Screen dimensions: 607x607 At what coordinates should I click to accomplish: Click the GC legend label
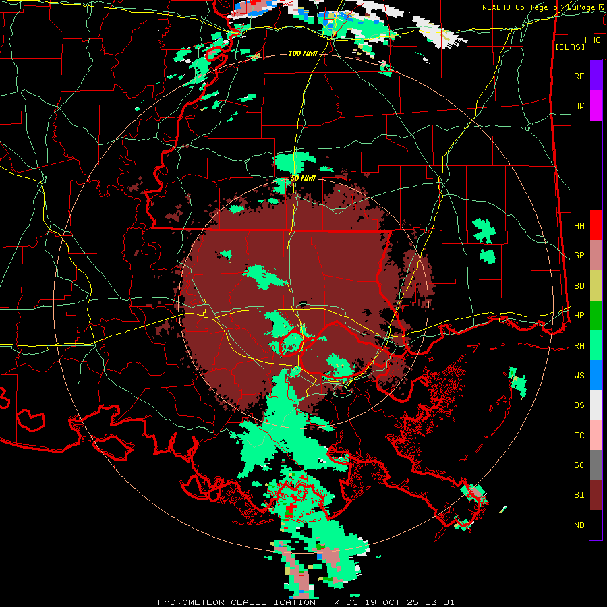pyautogui.click(x=579, y=465)
